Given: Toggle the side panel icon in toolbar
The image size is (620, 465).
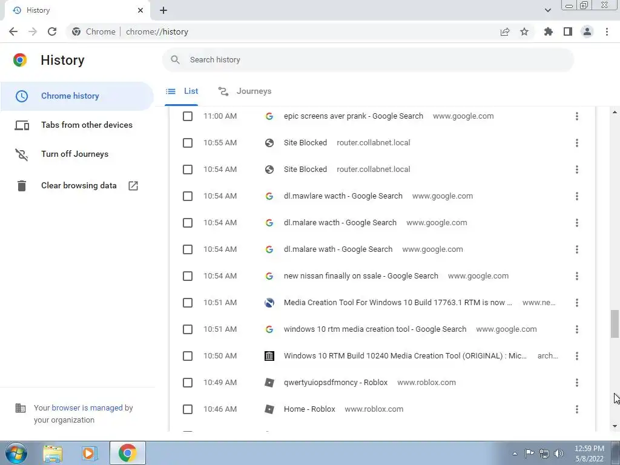Looking at the screenshot, I should 568,31.
